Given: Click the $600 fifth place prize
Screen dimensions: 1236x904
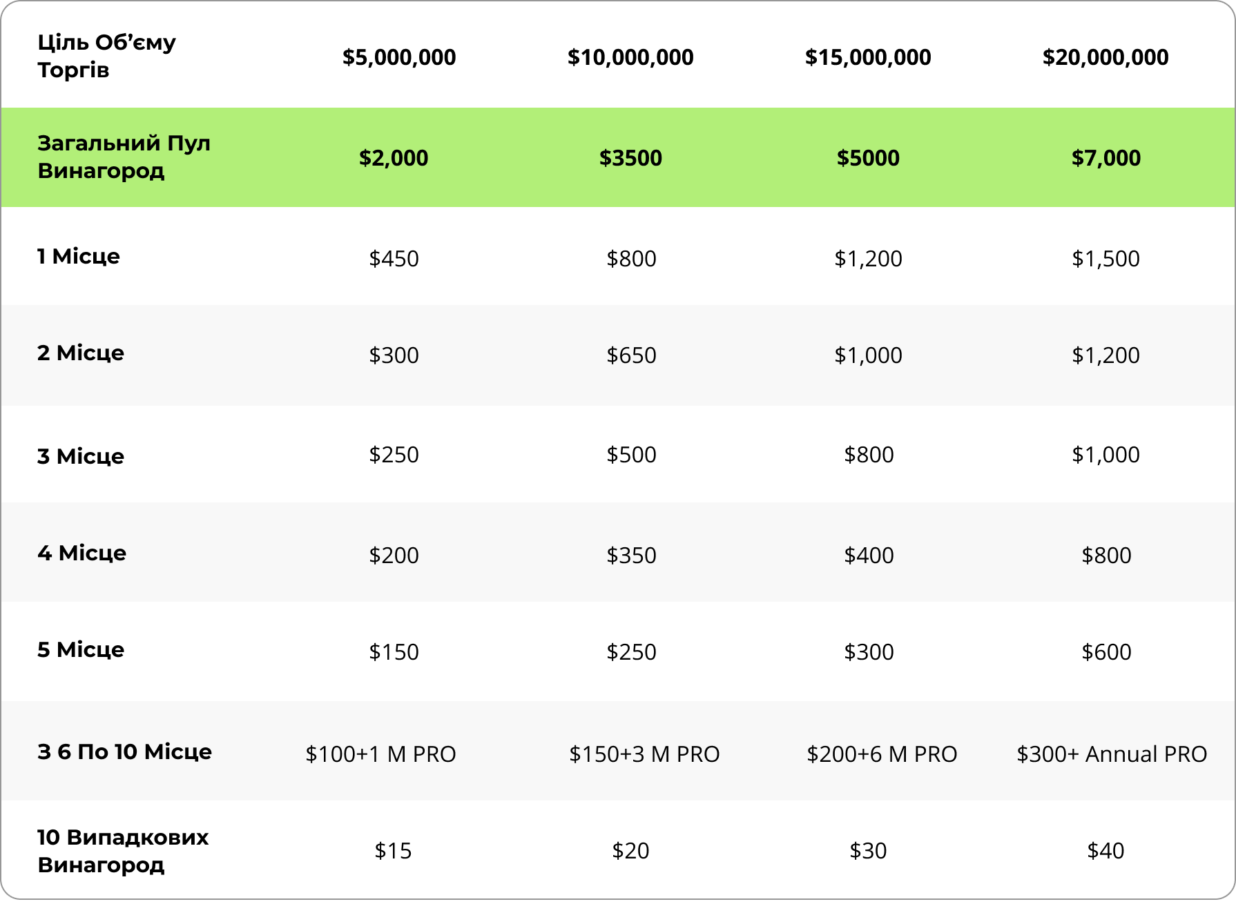Looking at the screenshot, I should click(1106, 652).
